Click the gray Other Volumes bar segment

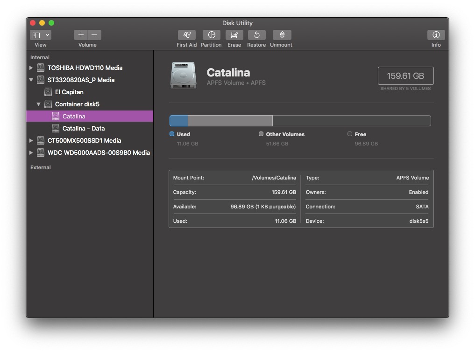(x=230, y=121)
